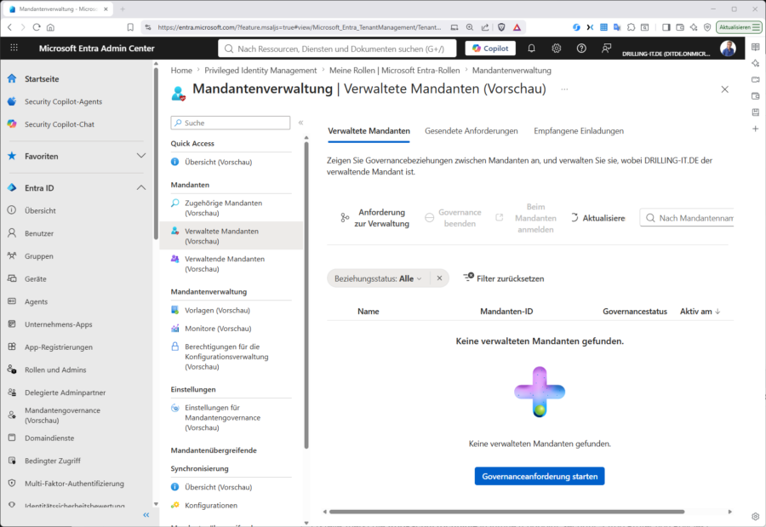This screenshot has width=766, height=527.
Task: Open portal settings gear icon
Action: click(x=557, y=48)
